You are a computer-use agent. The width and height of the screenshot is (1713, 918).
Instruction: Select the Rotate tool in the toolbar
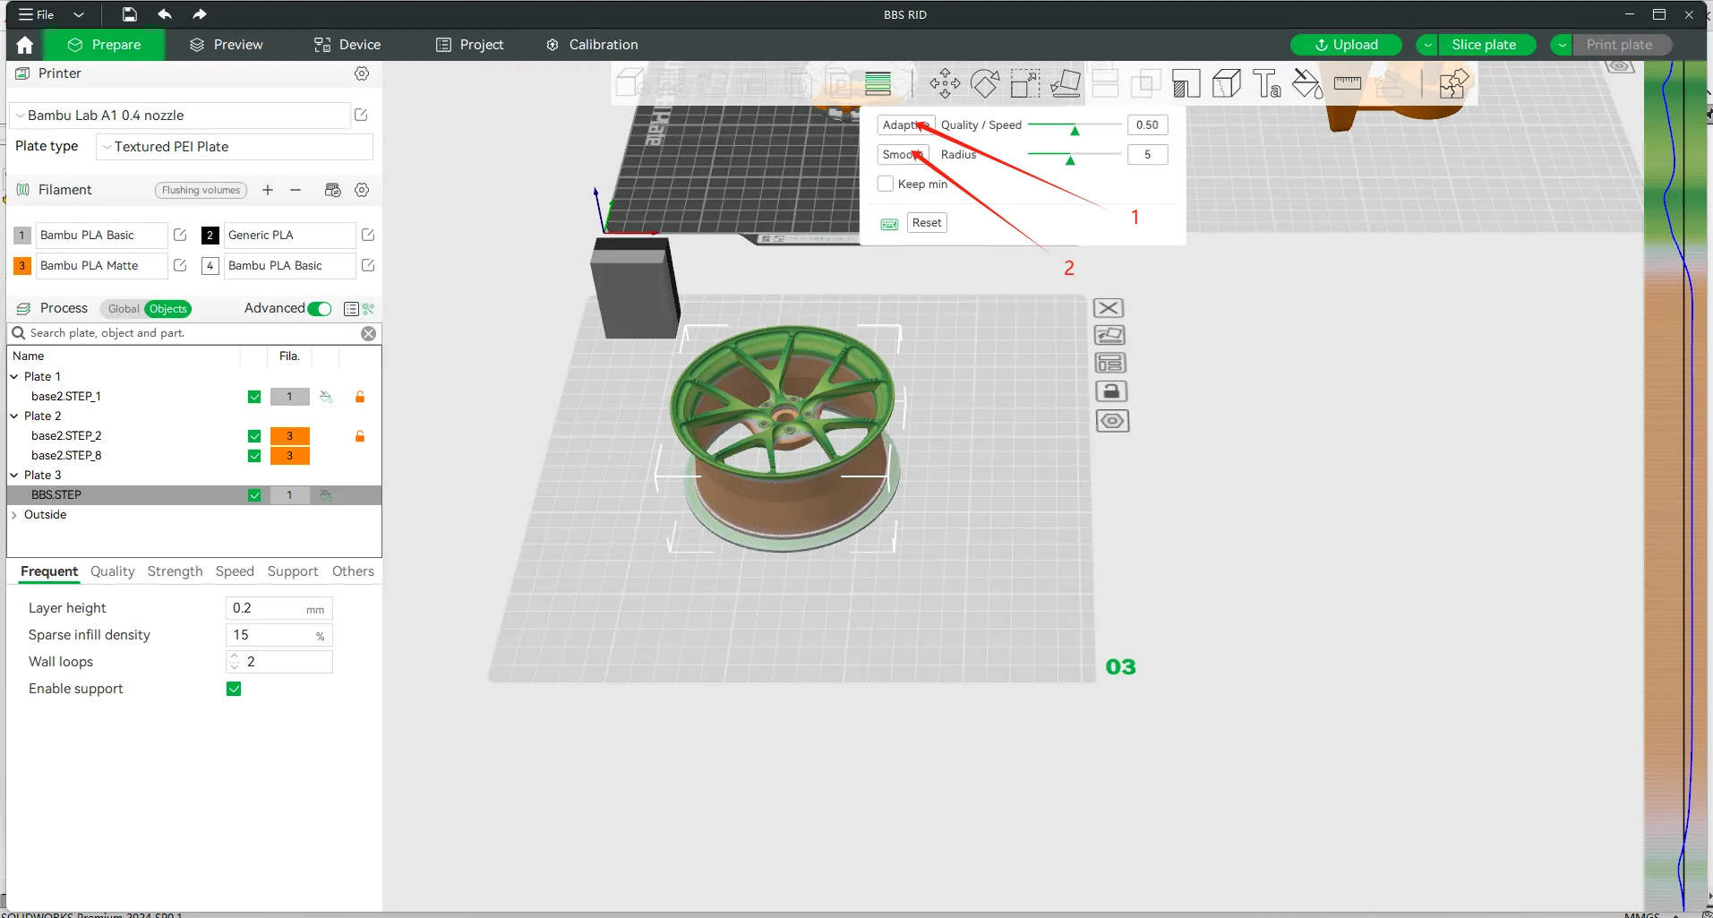point(985,84)
